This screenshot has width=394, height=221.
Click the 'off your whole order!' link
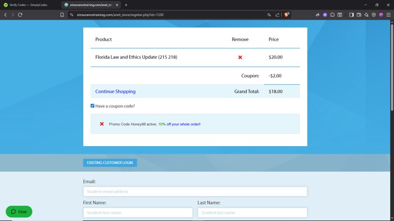(183, 124)
